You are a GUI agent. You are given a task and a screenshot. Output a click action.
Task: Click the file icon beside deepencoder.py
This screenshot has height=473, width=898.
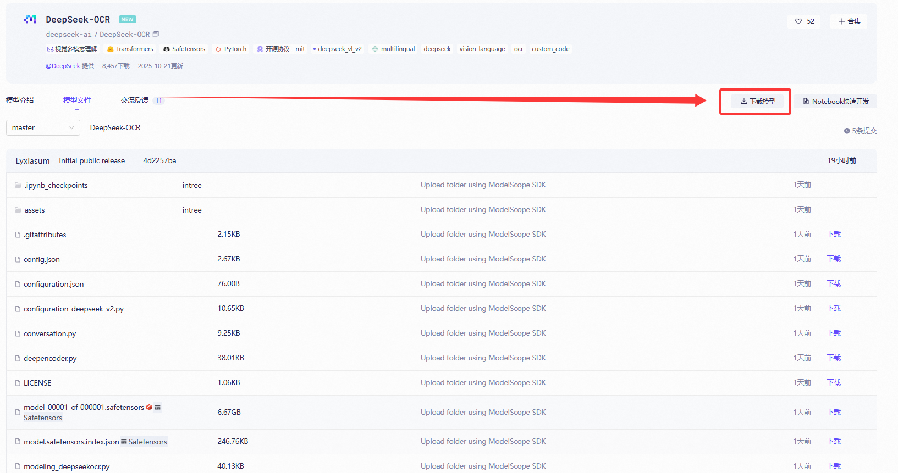point(18,358)
